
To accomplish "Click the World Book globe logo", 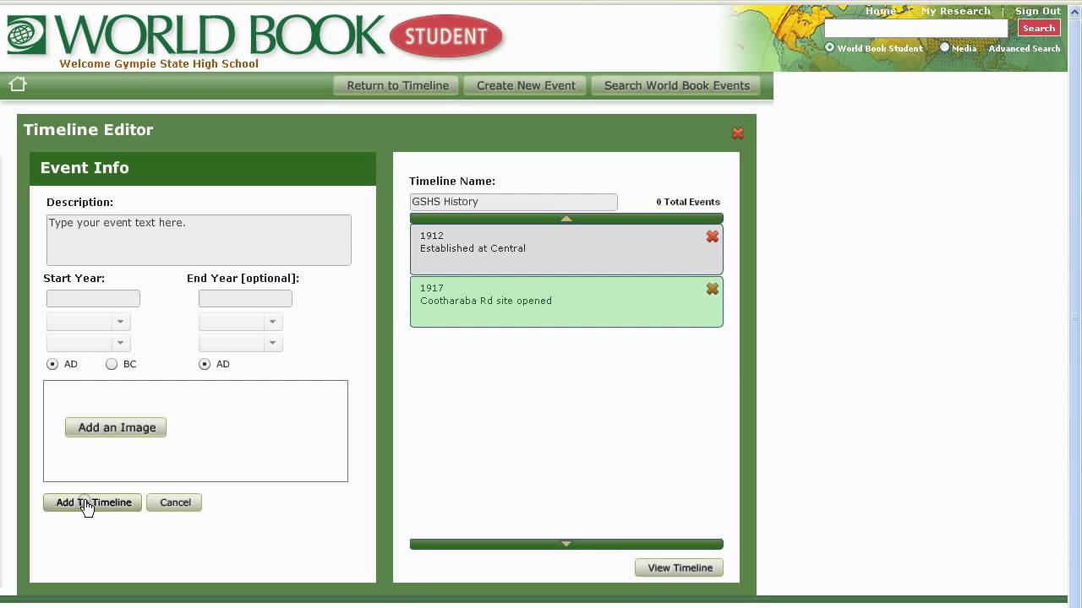I will click(26, 35).
